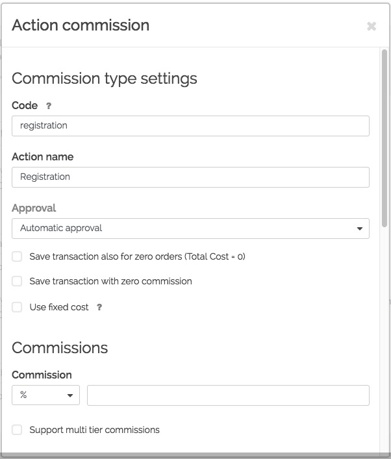The width and height of the screenshot is (391, 459).
Task: Click the help icon beside Use fixed cost
Action: (99, 307)
